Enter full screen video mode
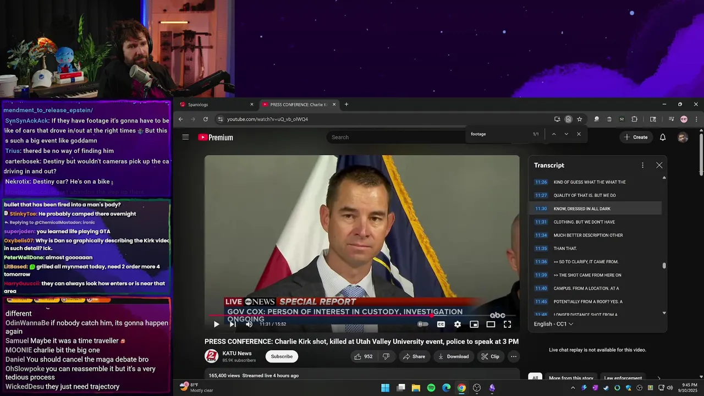 [507, 324]
